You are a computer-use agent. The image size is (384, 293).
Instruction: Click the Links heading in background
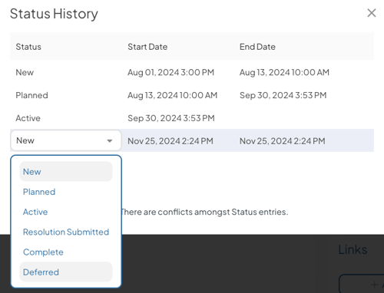point(353,250)
